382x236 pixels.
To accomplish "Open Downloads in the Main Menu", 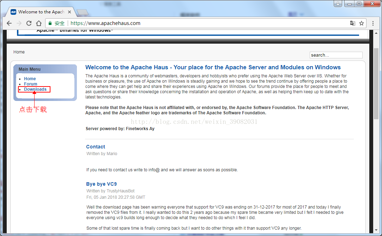I will (35, 89).
